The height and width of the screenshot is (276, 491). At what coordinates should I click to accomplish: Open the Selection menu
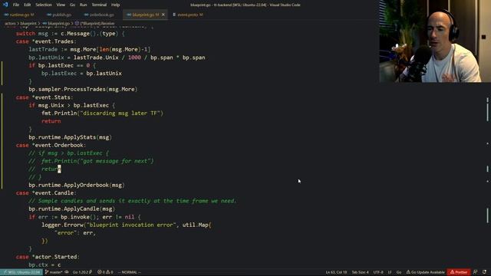point(44,5)
